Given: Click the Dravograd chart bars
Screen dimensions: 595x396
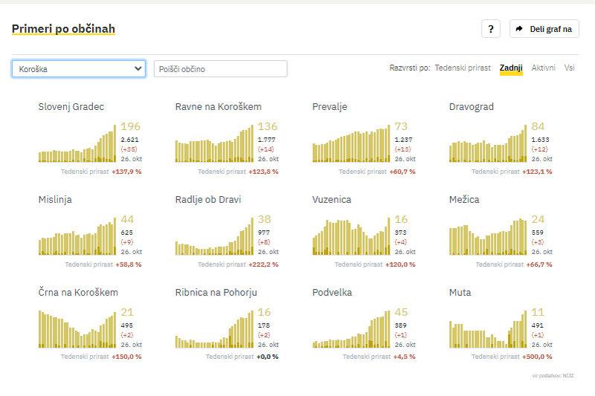Looking at the screenshot, I should point(488,146).
